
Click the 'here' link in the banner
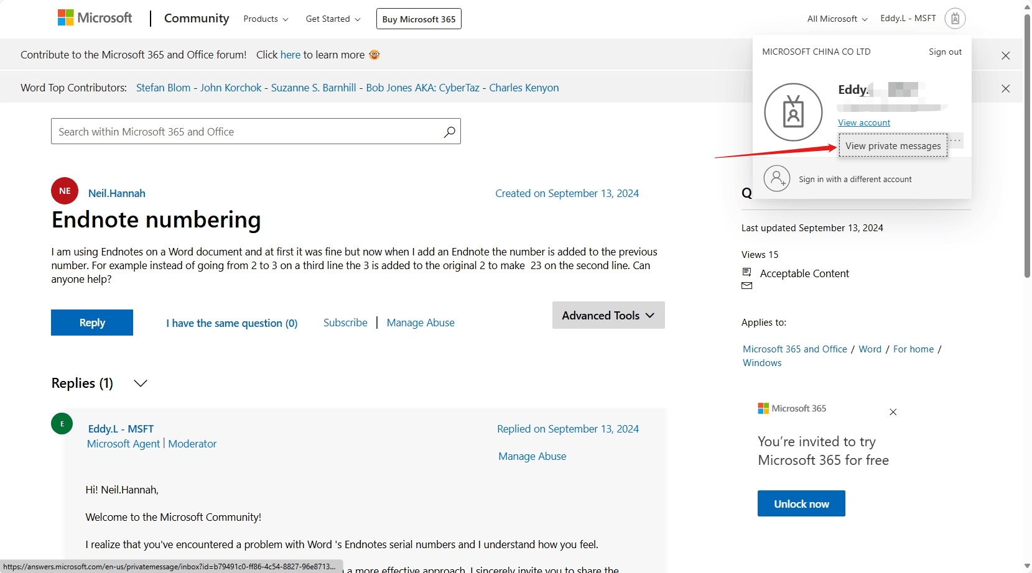point(291,55)
